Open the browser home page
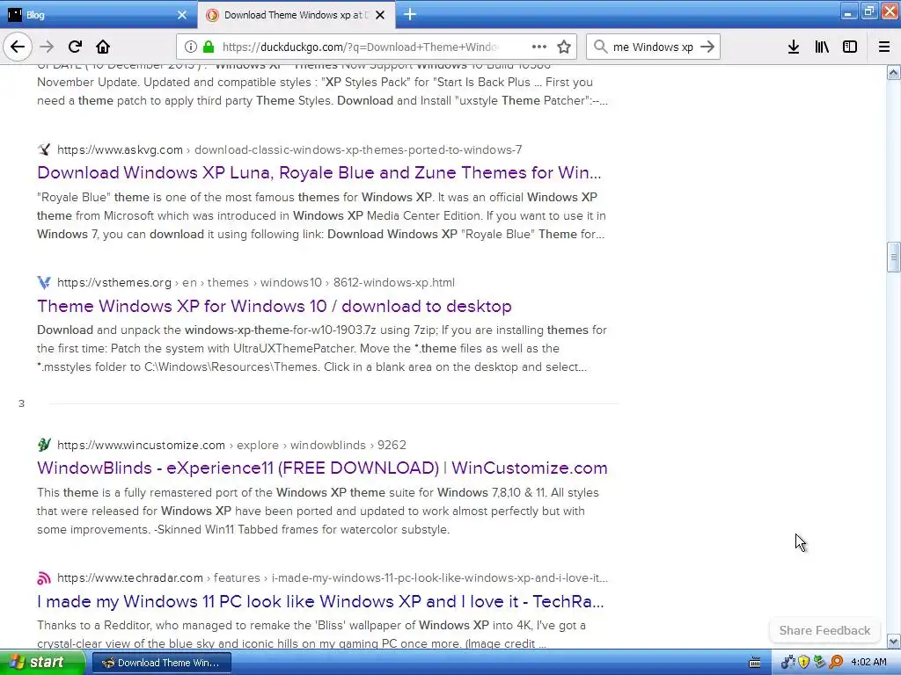901x675 pixels. [x=103, y=47]
